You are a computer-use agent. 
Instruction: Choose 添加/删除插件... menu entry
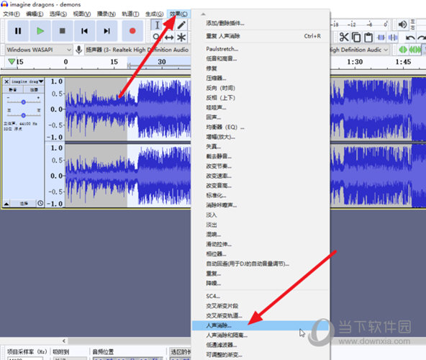click(260, 23)
